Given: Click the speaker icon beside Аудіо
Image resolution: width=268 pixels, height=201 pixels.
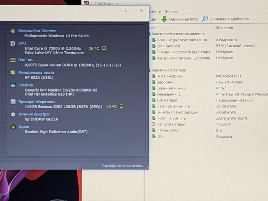Looking at the screenshot, I should [x=13, y=127].
